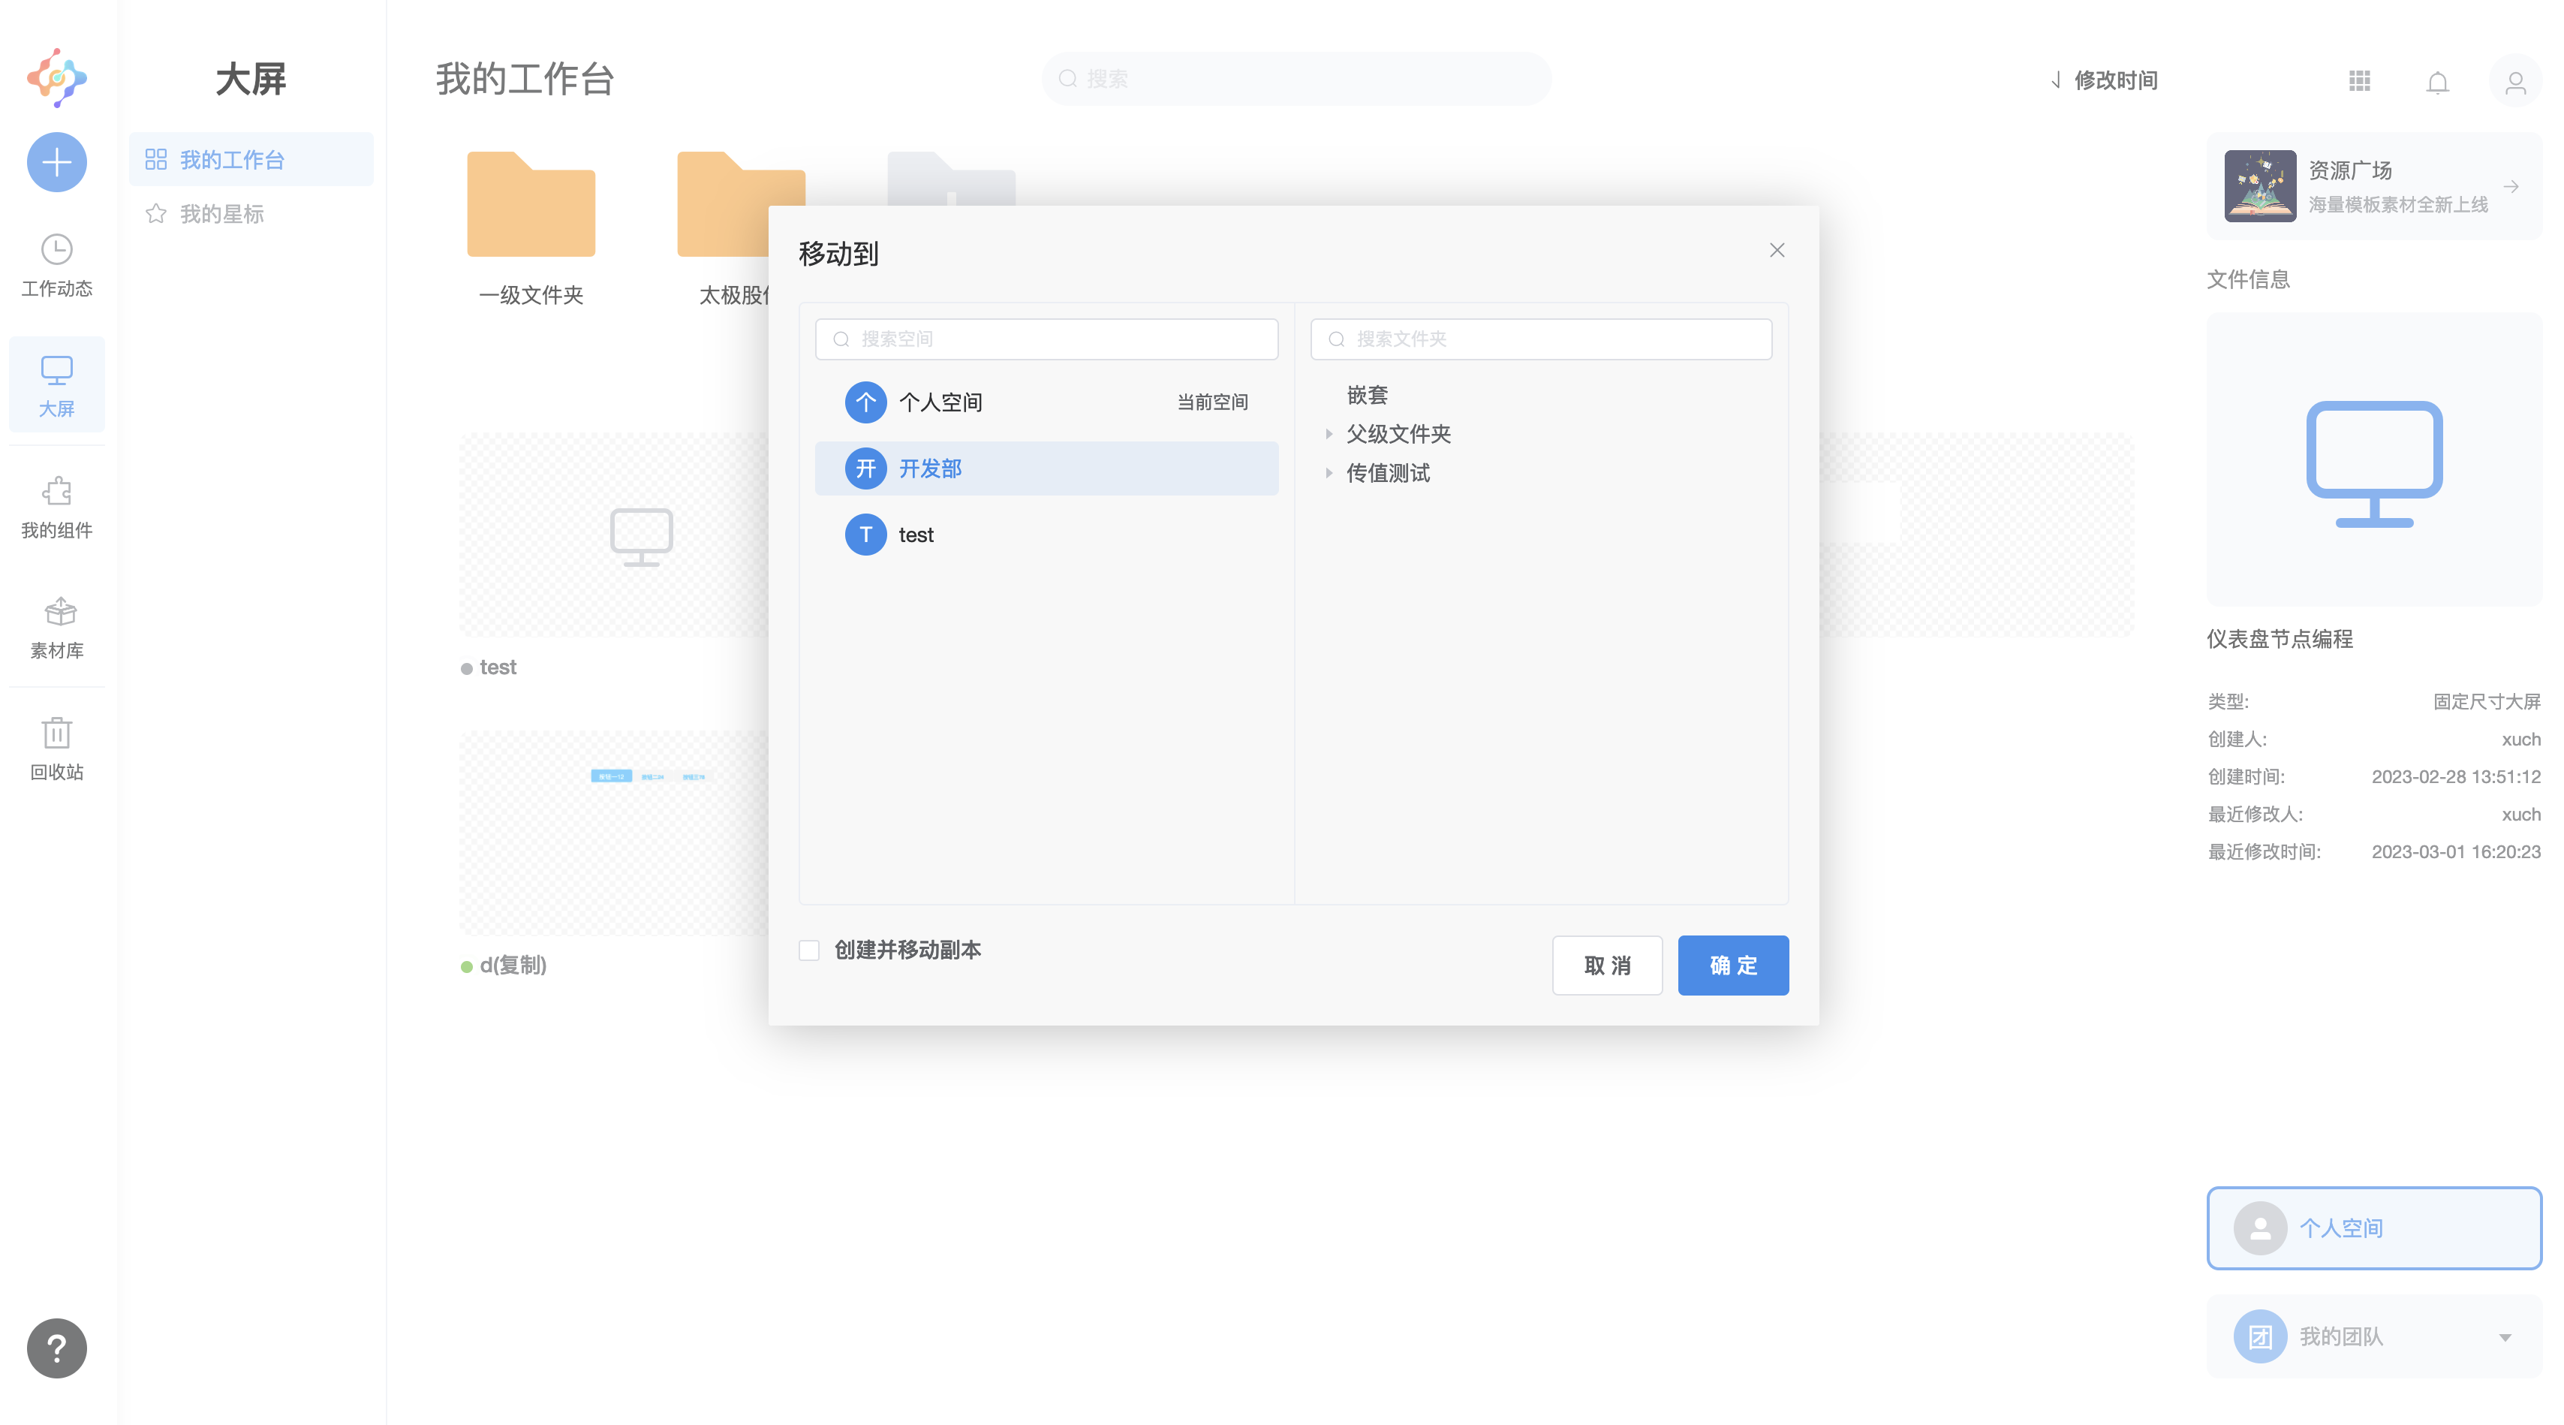Image resolution: width=2564 pixels, height=1425 pixels.
Task: Choose 个人空间 in space list
Action: coord(1046,402)
